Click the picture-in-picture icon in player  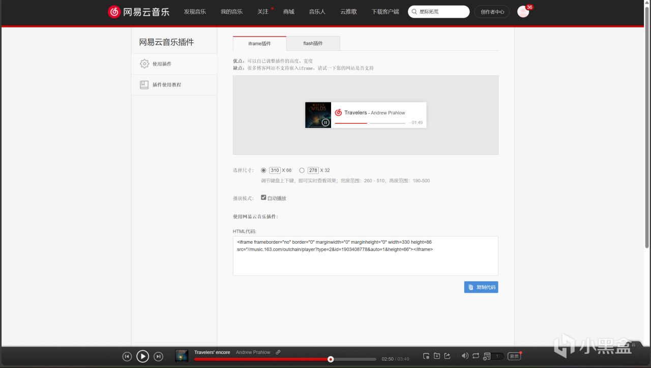point(426,356)
